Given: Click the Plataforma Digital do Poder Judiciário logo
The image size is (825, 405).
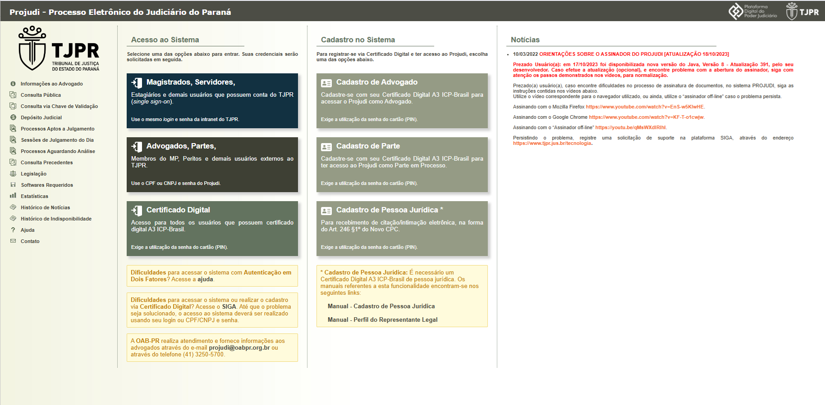Looking at the screenshot, I should [x=753, y=11].
